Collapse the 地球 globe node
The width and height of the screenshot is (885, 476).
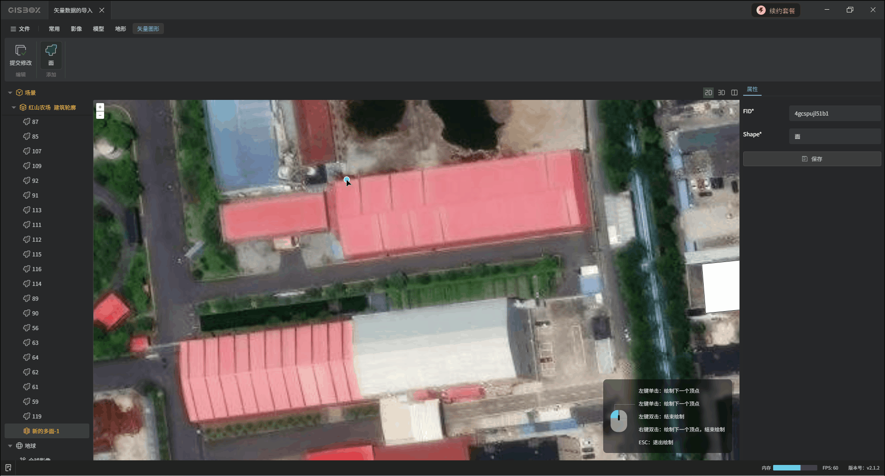[x=10, y=446]
